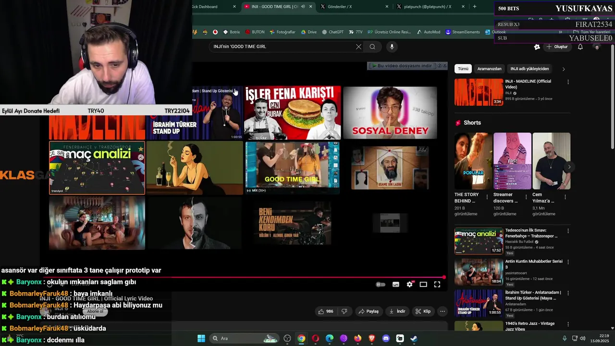Open options for THE STORY BEHIND short
The image size is (615, 346).
pyautogui.click(x=487, y=197)
